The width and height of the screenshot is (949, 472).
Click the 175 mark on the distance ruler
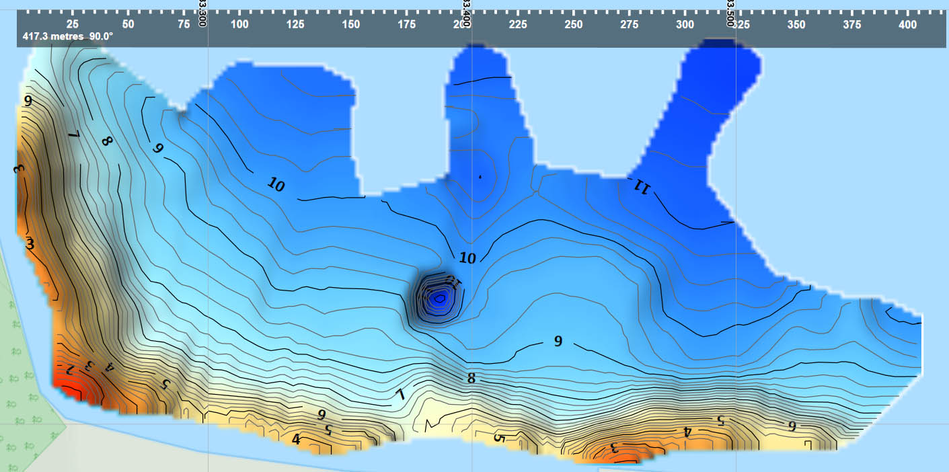click(406, 24)
